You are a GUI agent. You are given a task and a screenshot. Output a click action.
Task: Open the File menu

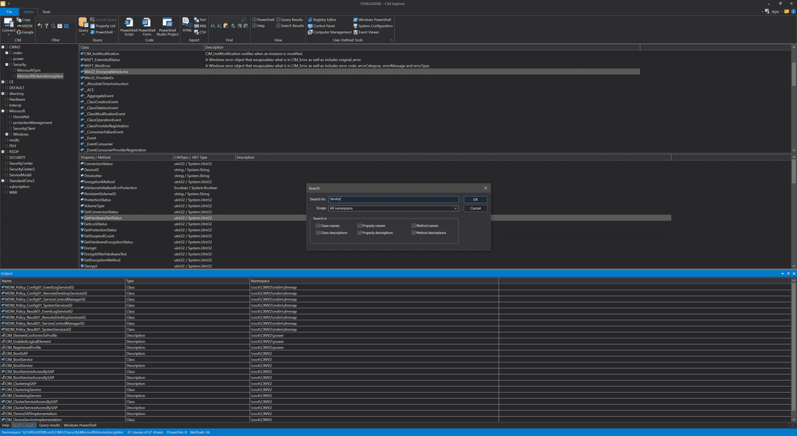9,12
